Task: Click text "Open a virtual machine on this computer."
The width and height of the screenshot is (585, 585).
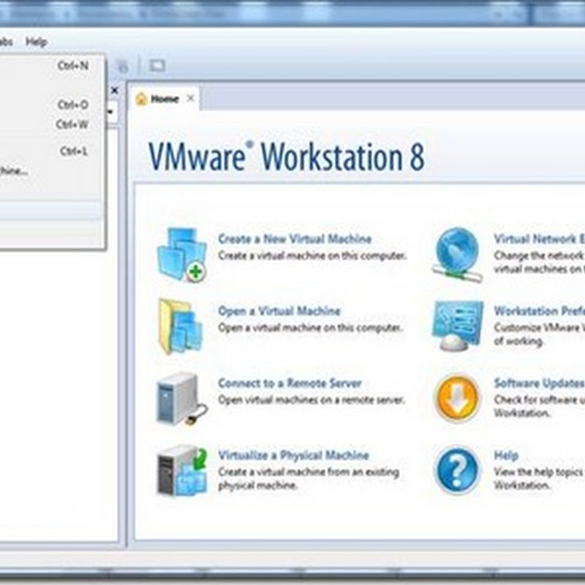Action: pyautogui.click(x=310, y=328)
